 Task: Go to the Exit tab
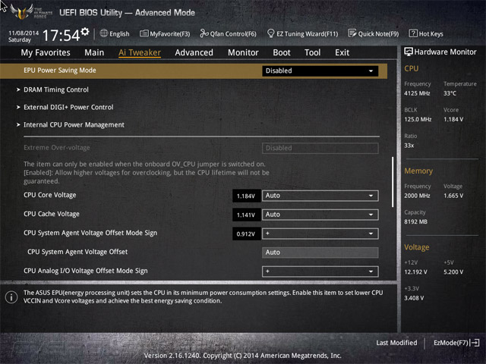click(342, 52)
